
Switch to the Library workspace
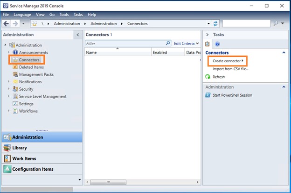(x=42, y=148)
